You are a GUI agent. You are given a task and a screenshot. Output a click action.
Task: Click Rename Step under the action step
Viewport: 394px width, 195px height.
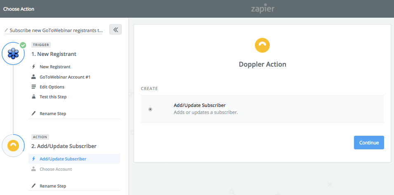pos(53,186)
